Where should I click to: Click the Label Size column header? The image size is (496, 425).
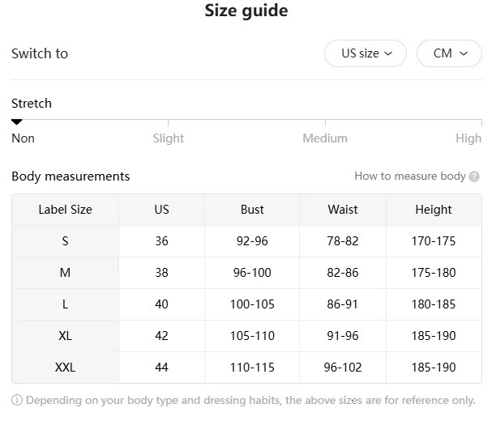(65, 210)
